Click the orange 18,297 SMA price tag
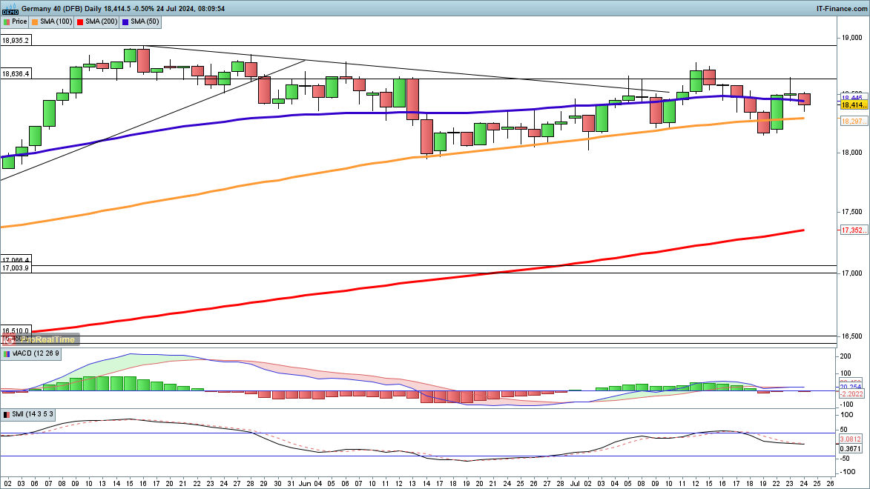This screenshot has width=870, height=489. coord(852,122)
